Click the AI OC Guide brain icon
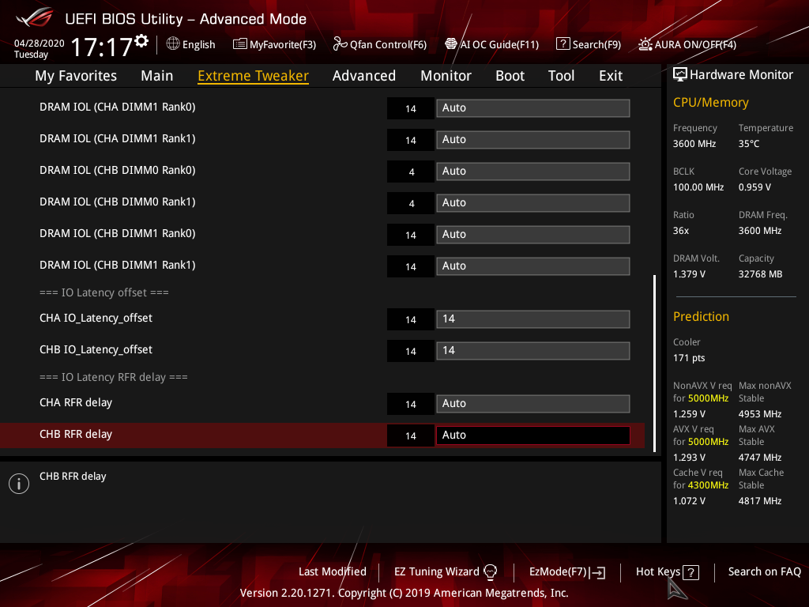 click(451, 44)
